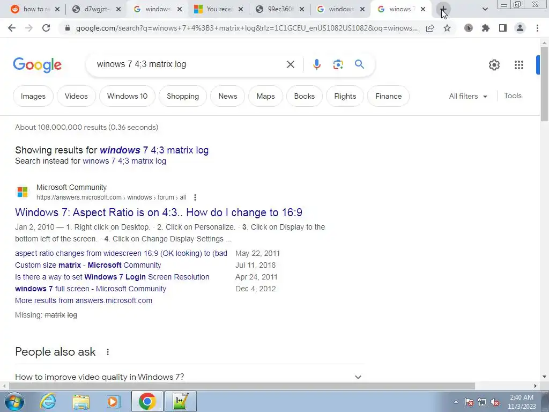Click the vertical scrollbar thumb

(x=545, y=84)
